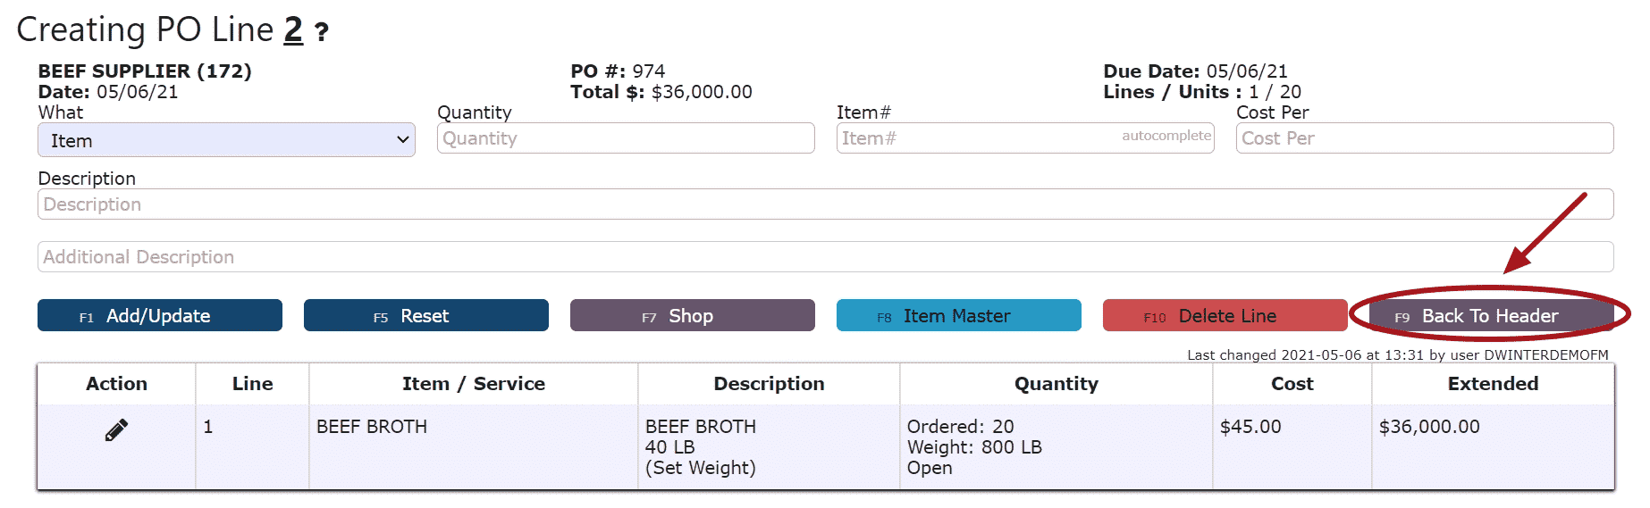The height and width of the screenshot is (508, 1650).
Task: Click the underlined line number 2 in the title
Action: tap(293, 30)
